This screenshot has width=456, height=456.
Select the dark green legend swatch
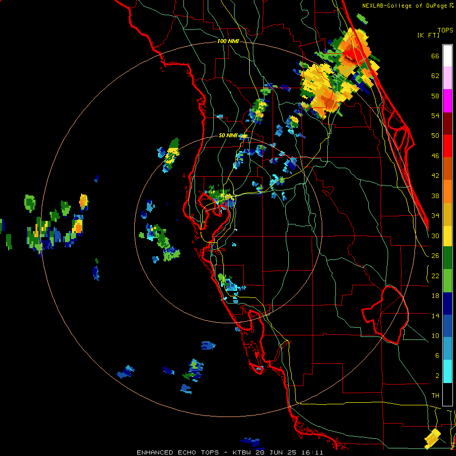(x=447, y=258)
